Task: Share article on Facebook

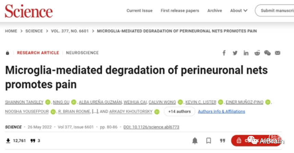Action: click(224, 53)
